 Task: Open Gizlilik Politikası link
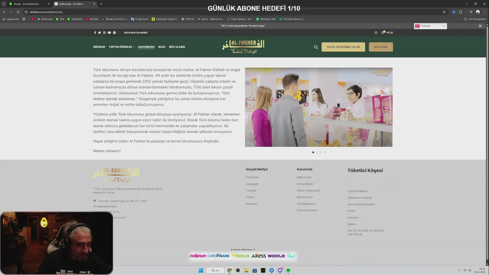coord(358,191)
